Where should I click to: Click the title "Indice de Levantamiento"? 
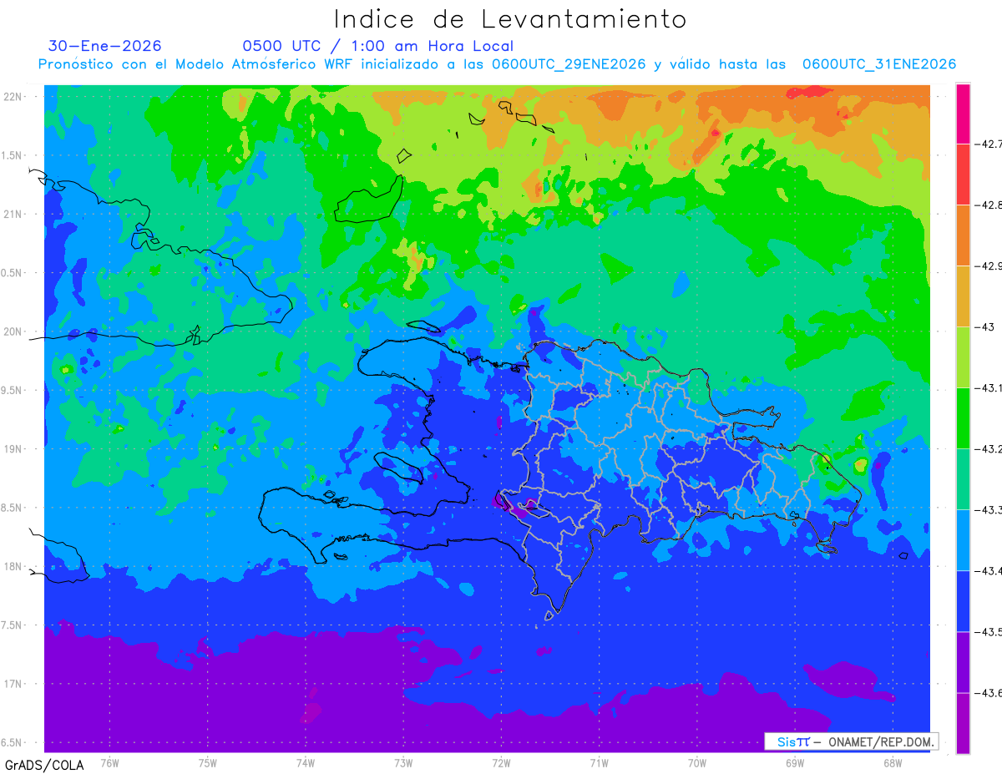click(510, 19)
